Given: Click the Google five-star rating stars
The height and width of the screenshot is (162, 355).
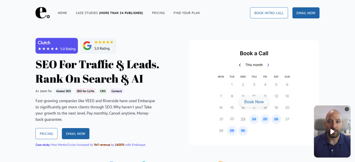Looking at the screenshot, I should click(x=104, y=42).
